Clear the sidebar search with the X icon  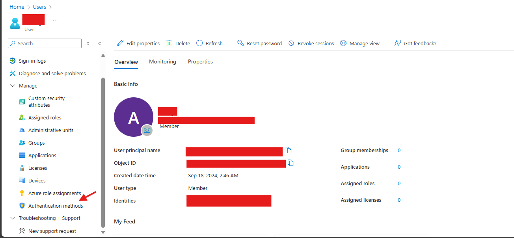pyautogui.click(x=88, y=43)
